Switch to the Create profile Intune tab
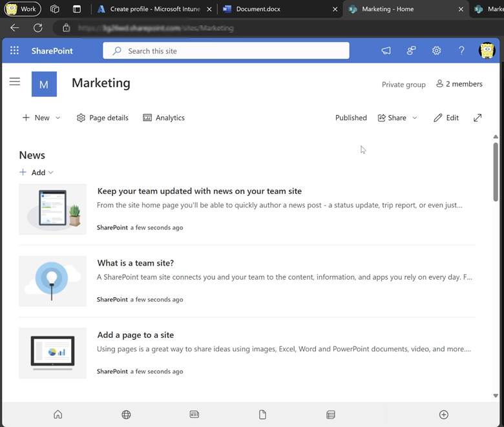504x427 pixels. [154, 9]
